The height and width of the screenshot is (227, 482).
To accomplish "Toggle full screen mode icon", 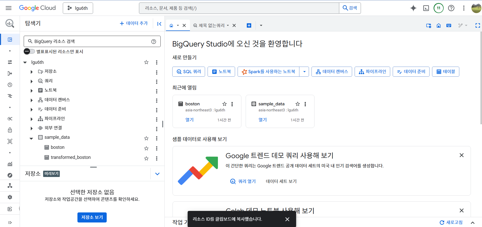I will [477, 25].
